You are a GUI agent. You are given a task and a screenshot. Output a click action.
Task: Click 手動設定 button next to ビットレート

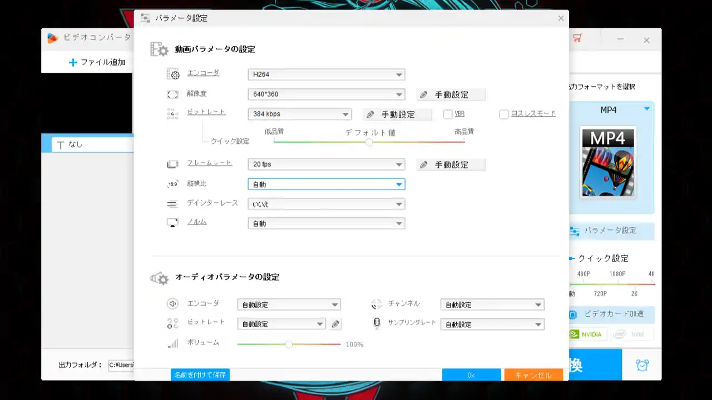click(397, 114)
